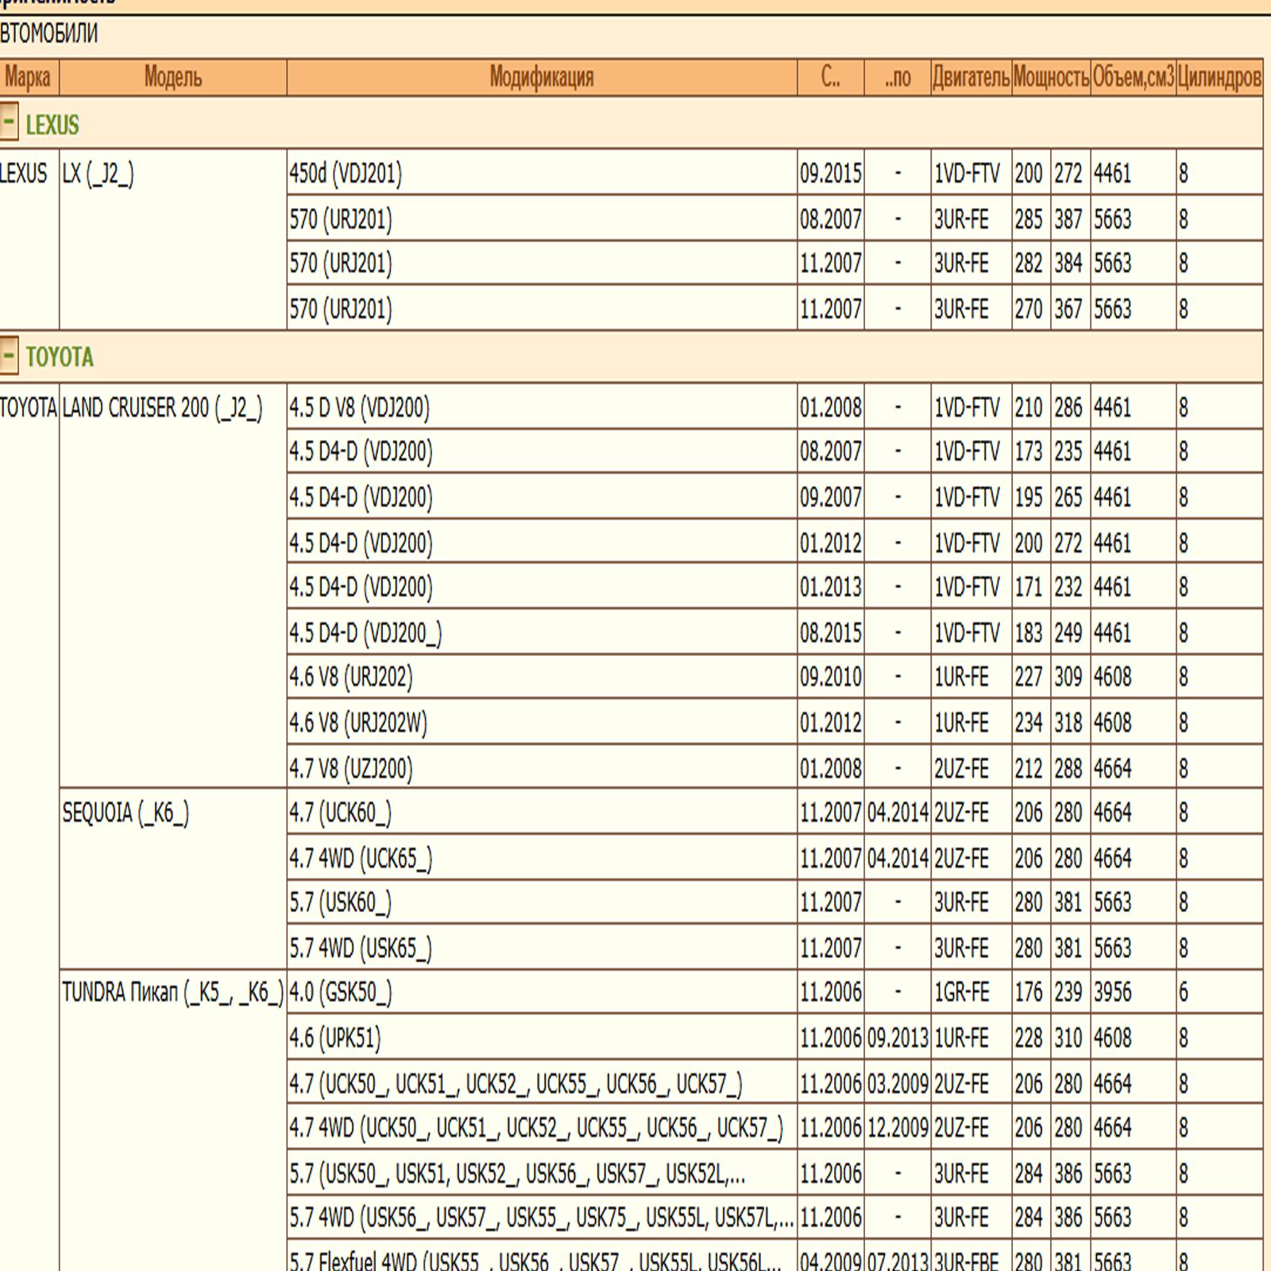Viewport: 1271px width, 1271px height.
Task: Click the green TOYOTA group label
Action: point(60,357)
